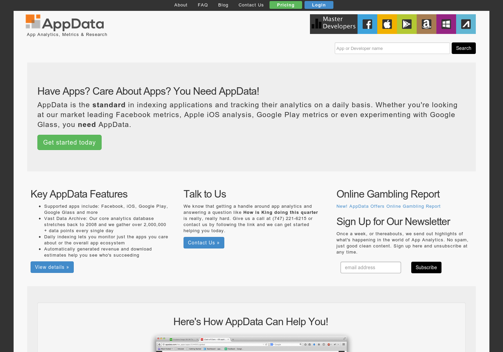Click the AppData logo
This screenshot has width=503, height=352.
click(x=65, y=23)
